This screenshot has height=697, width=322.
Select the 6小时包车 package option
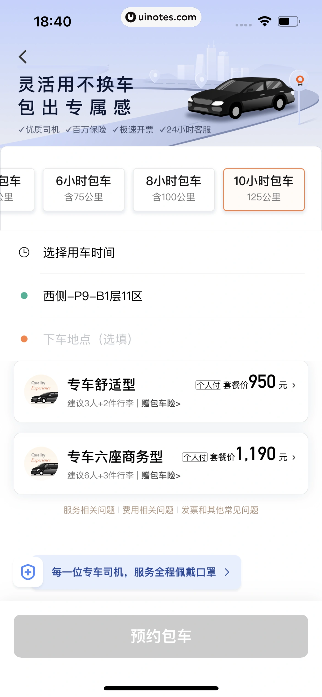[x=84, y=189]
